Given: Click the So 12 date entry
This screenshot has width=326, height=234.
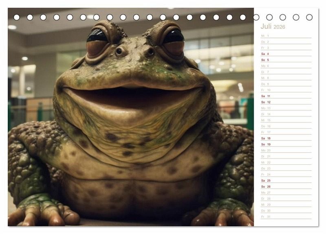Looking at the screenshot, I should [x=285, y=102].
